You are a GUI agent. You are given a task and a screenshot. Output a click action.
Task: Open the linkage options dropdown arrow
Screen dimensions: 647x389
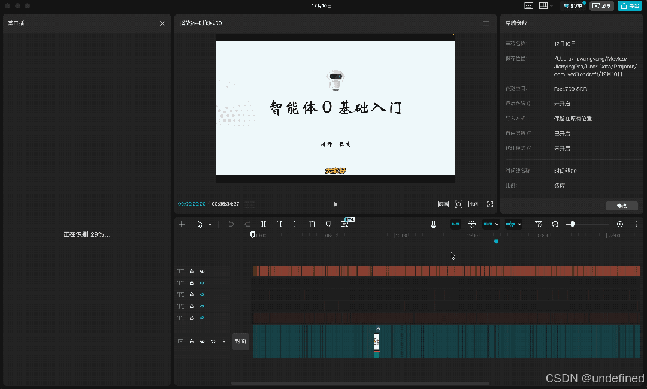(497, 224)
